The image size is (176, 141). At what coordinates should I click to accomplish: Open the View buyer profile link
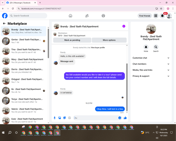[98, 48]
